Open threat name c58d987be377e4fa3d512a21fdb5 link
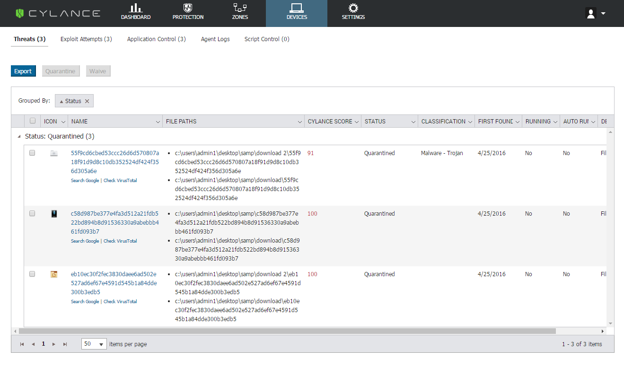 click(x=115, y=223)
